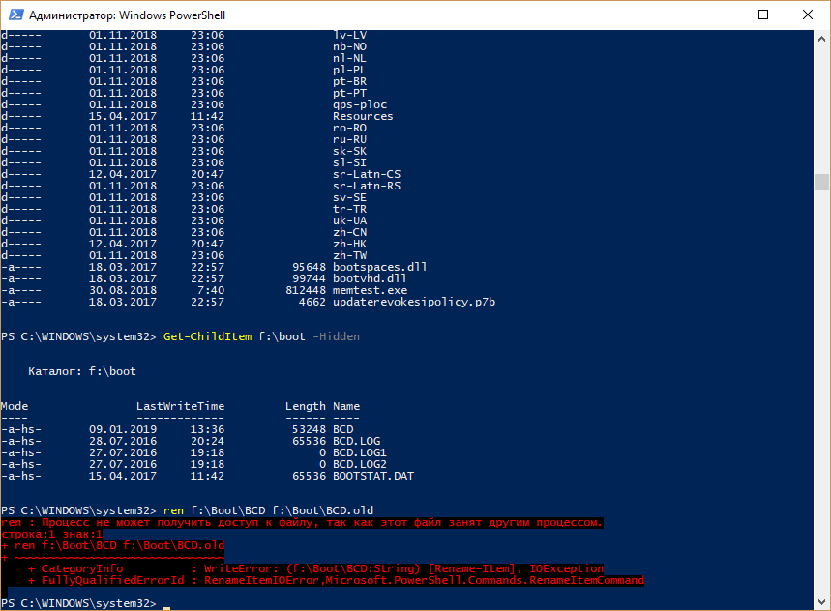Click the lv-LV directory name
The width and height of the screenshot is (831, 611).
349,35
